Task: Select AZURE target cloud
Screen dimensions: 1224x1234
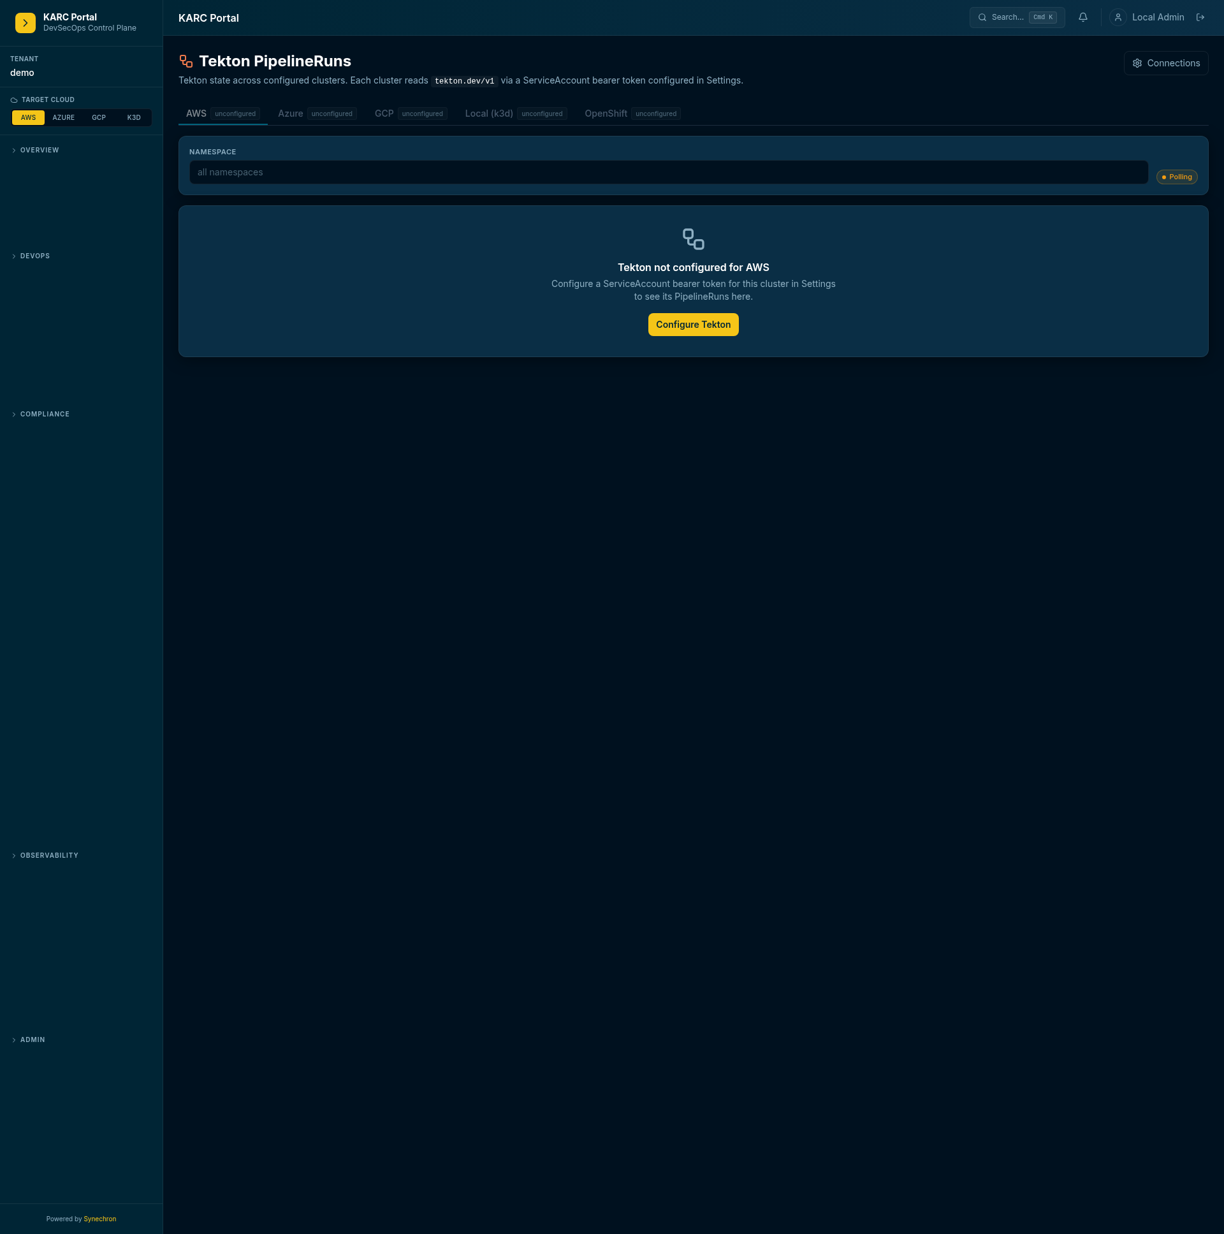Action: [63, 117]
